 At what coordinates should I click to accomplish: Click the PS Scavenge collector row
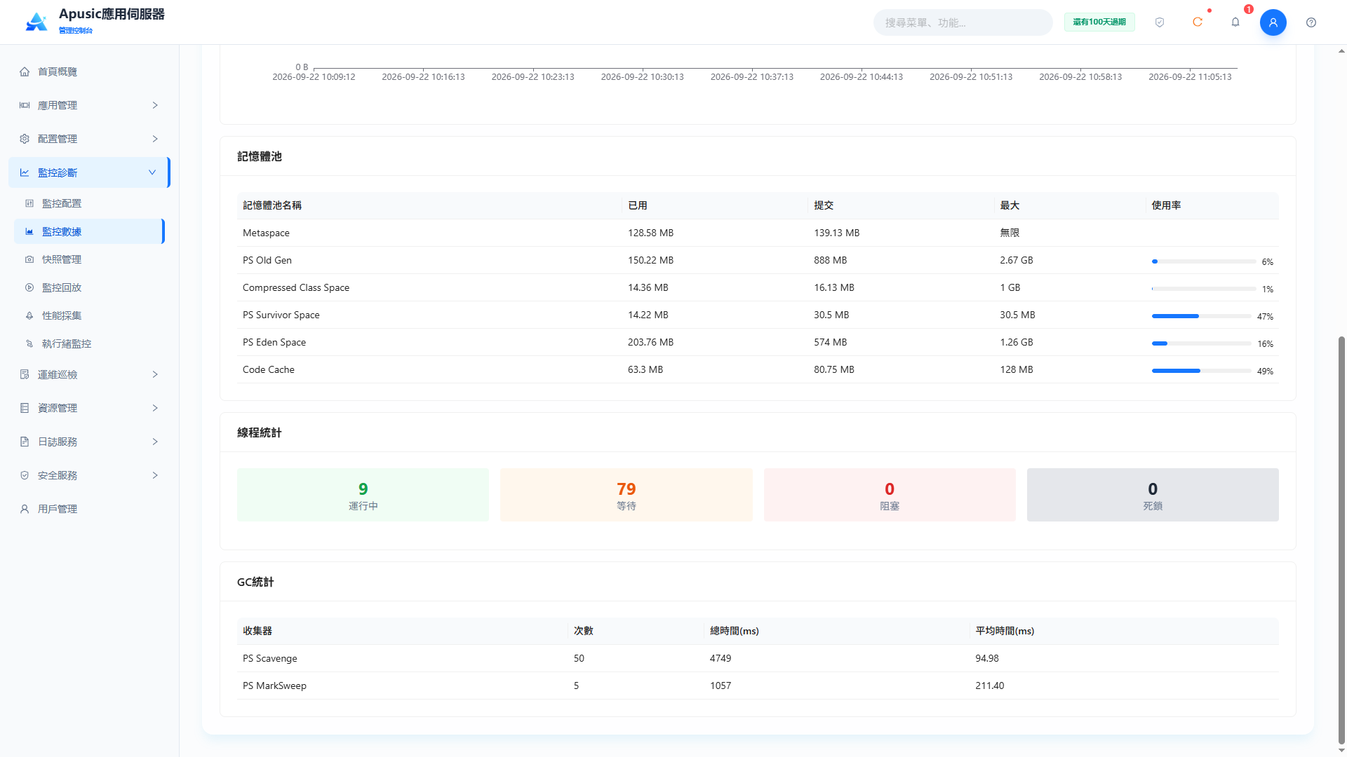[x=758, y=658]
